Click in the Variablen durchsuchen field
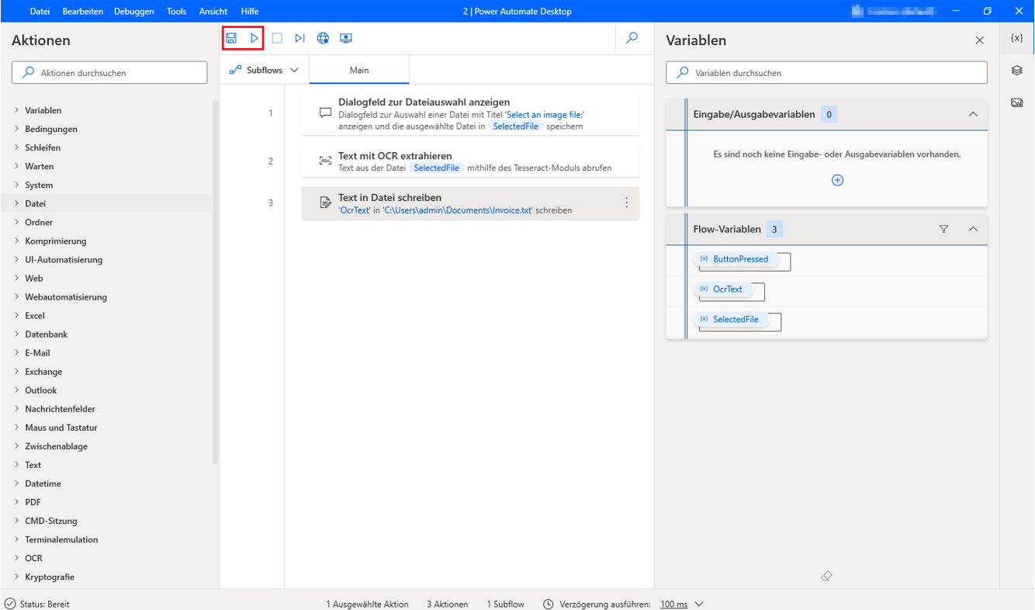Screen dimensions: 1035x610 click(x=826, y=73)
